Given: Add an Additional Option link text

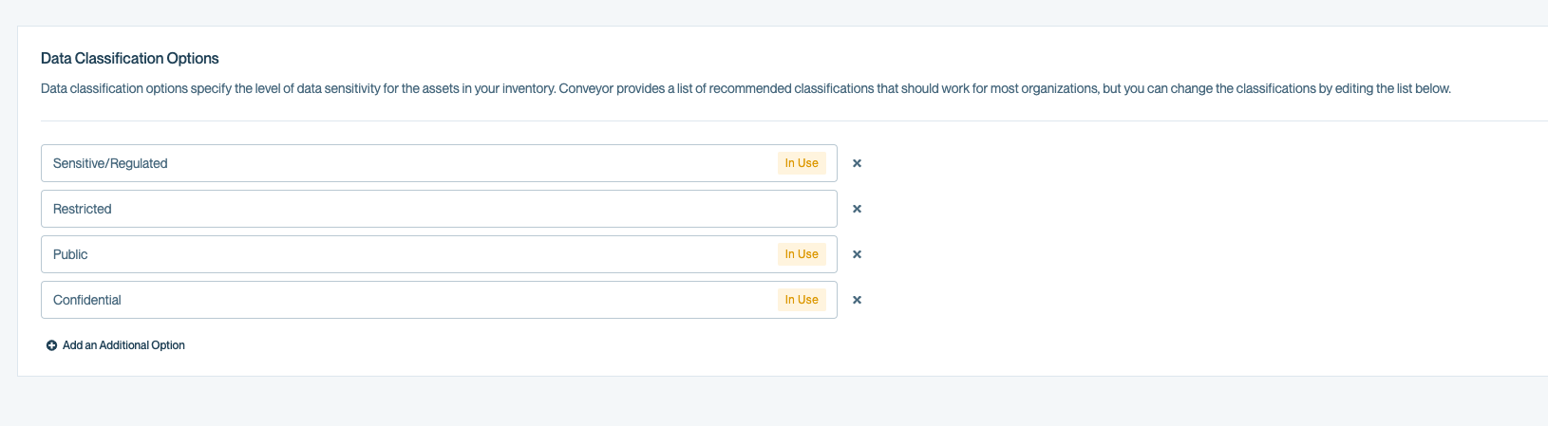Looking at the screenshot, I should (123, 345).
